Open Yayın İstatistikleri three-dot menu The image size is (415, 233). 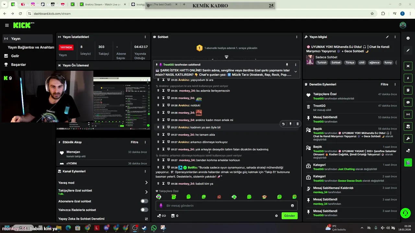145,37
